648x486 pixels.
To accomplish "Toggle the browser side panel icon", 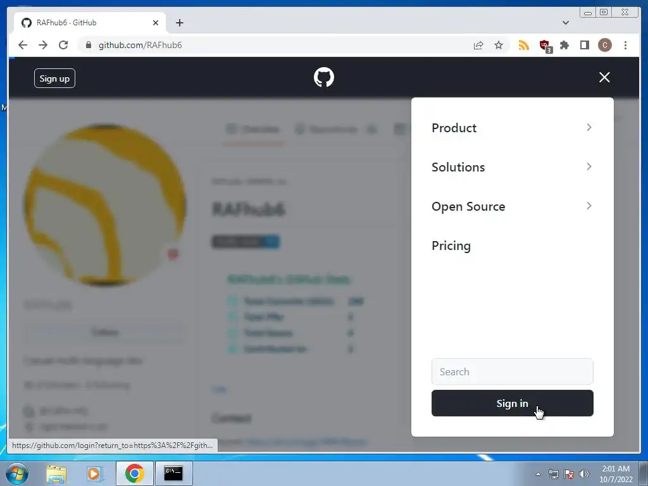I will tap(584, 45).
